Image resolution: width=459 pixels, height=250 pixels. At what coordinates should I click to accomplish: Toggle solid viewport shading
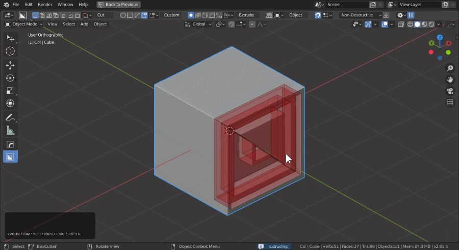tap(417, 24)
